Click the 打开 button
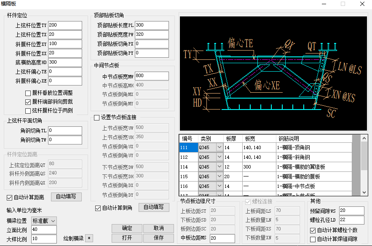The width and height of the screenshot is (372, 246). pos(127,238)
